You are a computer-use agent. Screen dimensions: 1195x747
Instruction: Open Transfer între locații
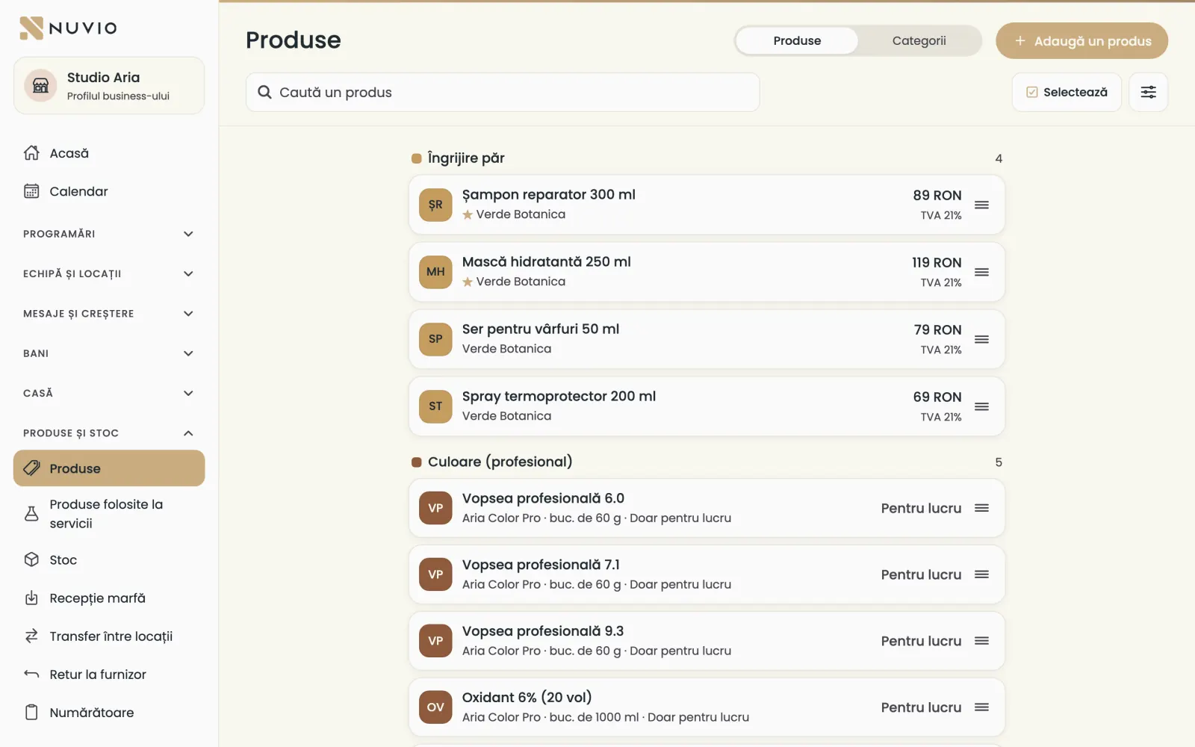coord(109,636)
